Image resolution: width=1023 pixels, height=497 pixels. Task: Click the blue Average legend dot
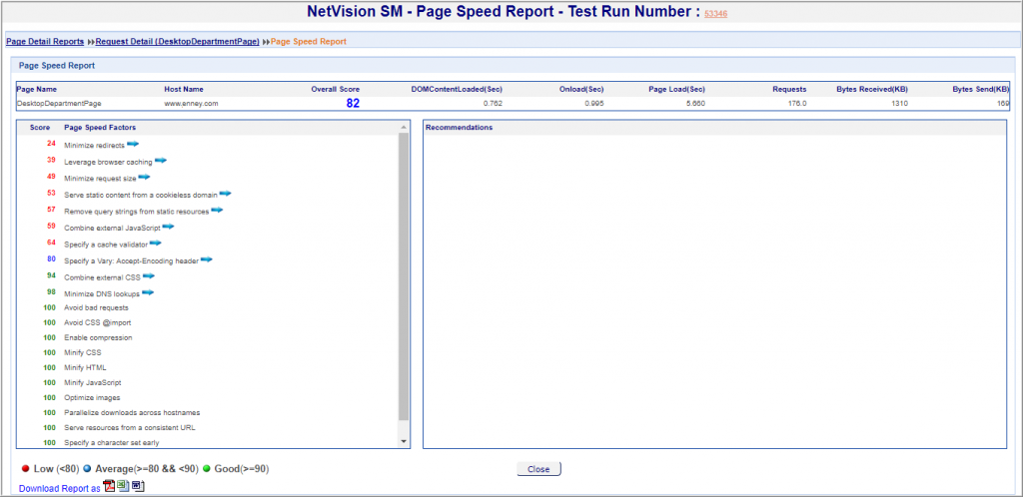tap(87, 468)
